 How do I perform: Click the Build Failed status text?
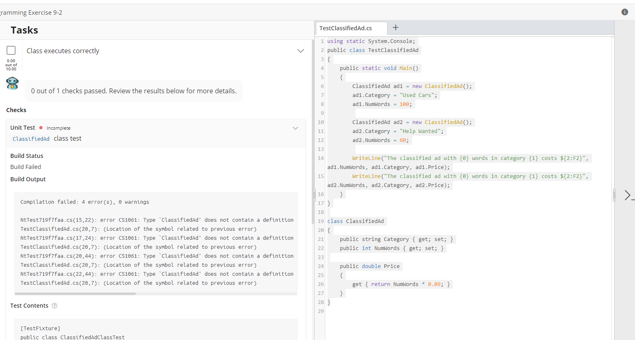click(25, 167)
